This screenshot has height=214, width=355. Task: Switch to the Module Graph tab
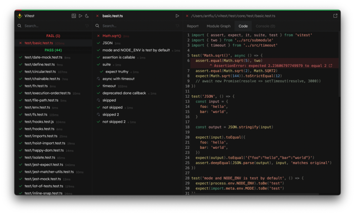[x=219, y=26]
